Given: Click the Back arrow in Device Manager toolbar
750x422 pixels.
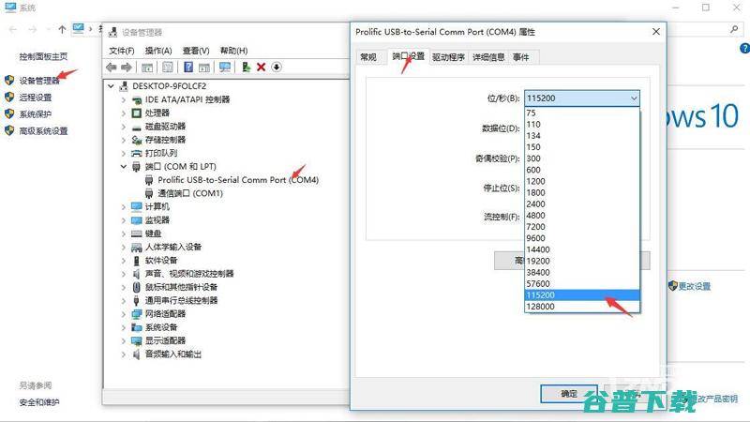Looking at the screenshot, I should point(112,67).
